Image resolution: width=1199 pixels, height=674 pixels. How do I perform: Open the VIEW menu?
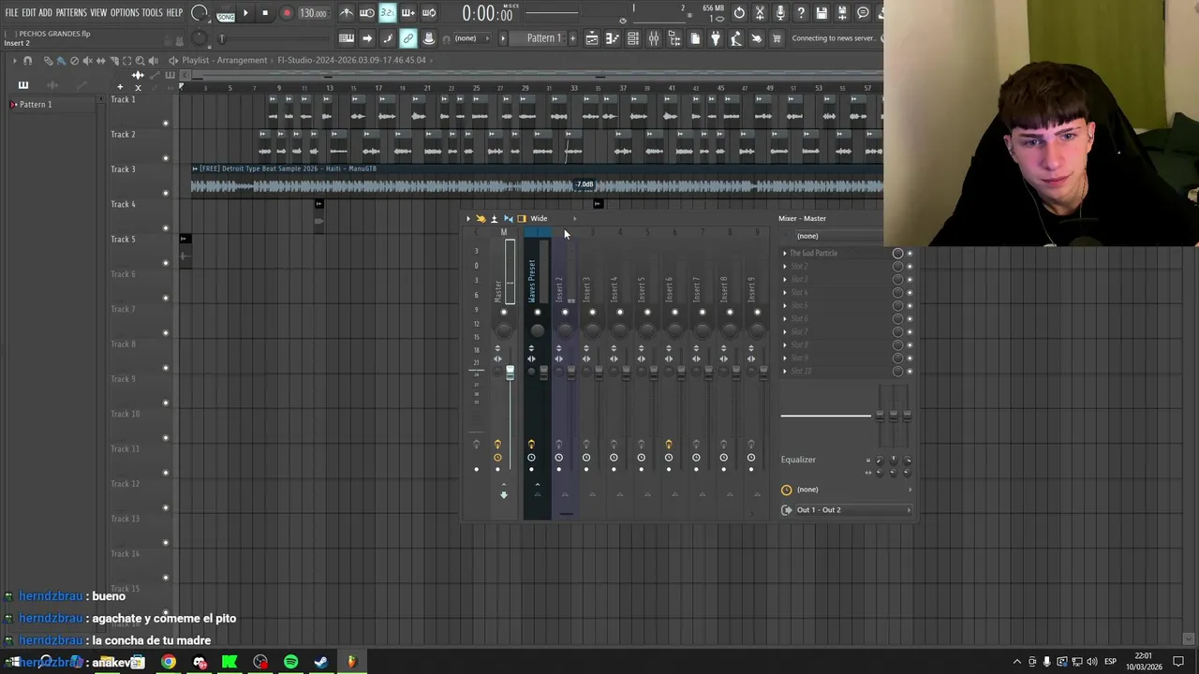point(98,13)
